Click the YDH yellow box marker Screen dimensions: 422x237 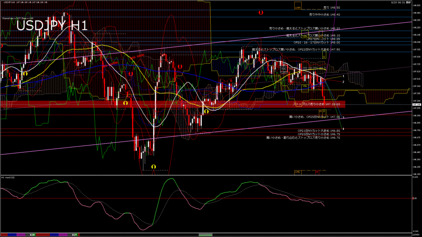pos(305,36)
